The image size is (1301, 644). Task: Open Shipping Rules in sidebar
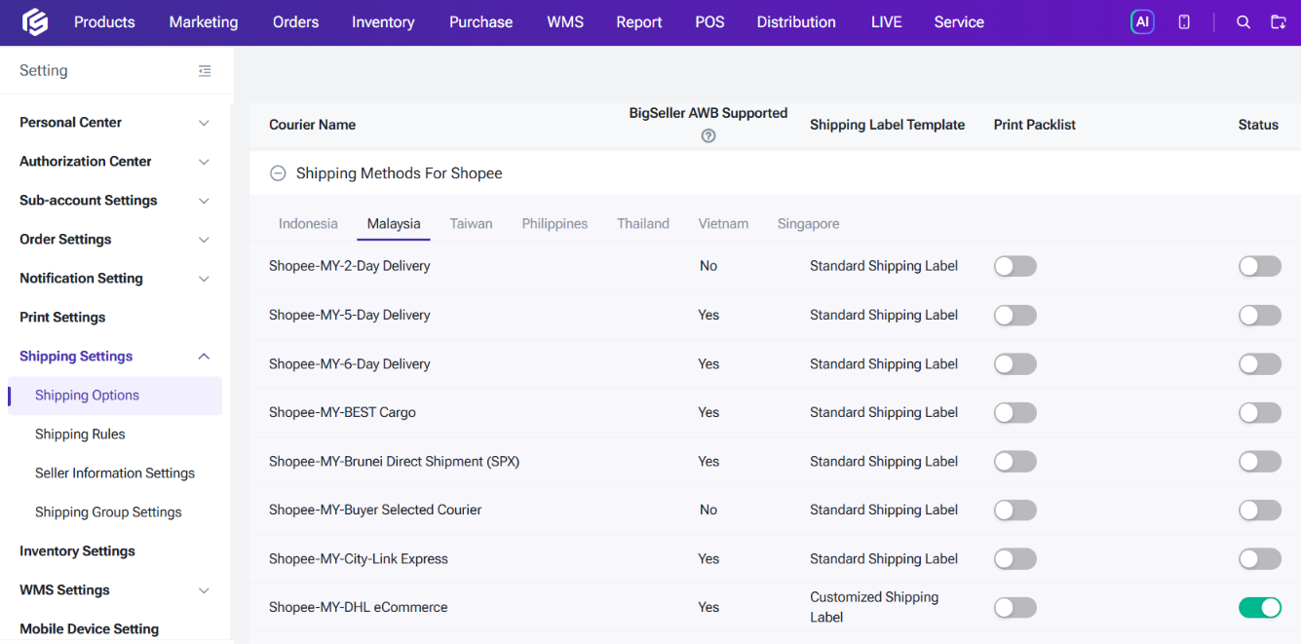80,435
